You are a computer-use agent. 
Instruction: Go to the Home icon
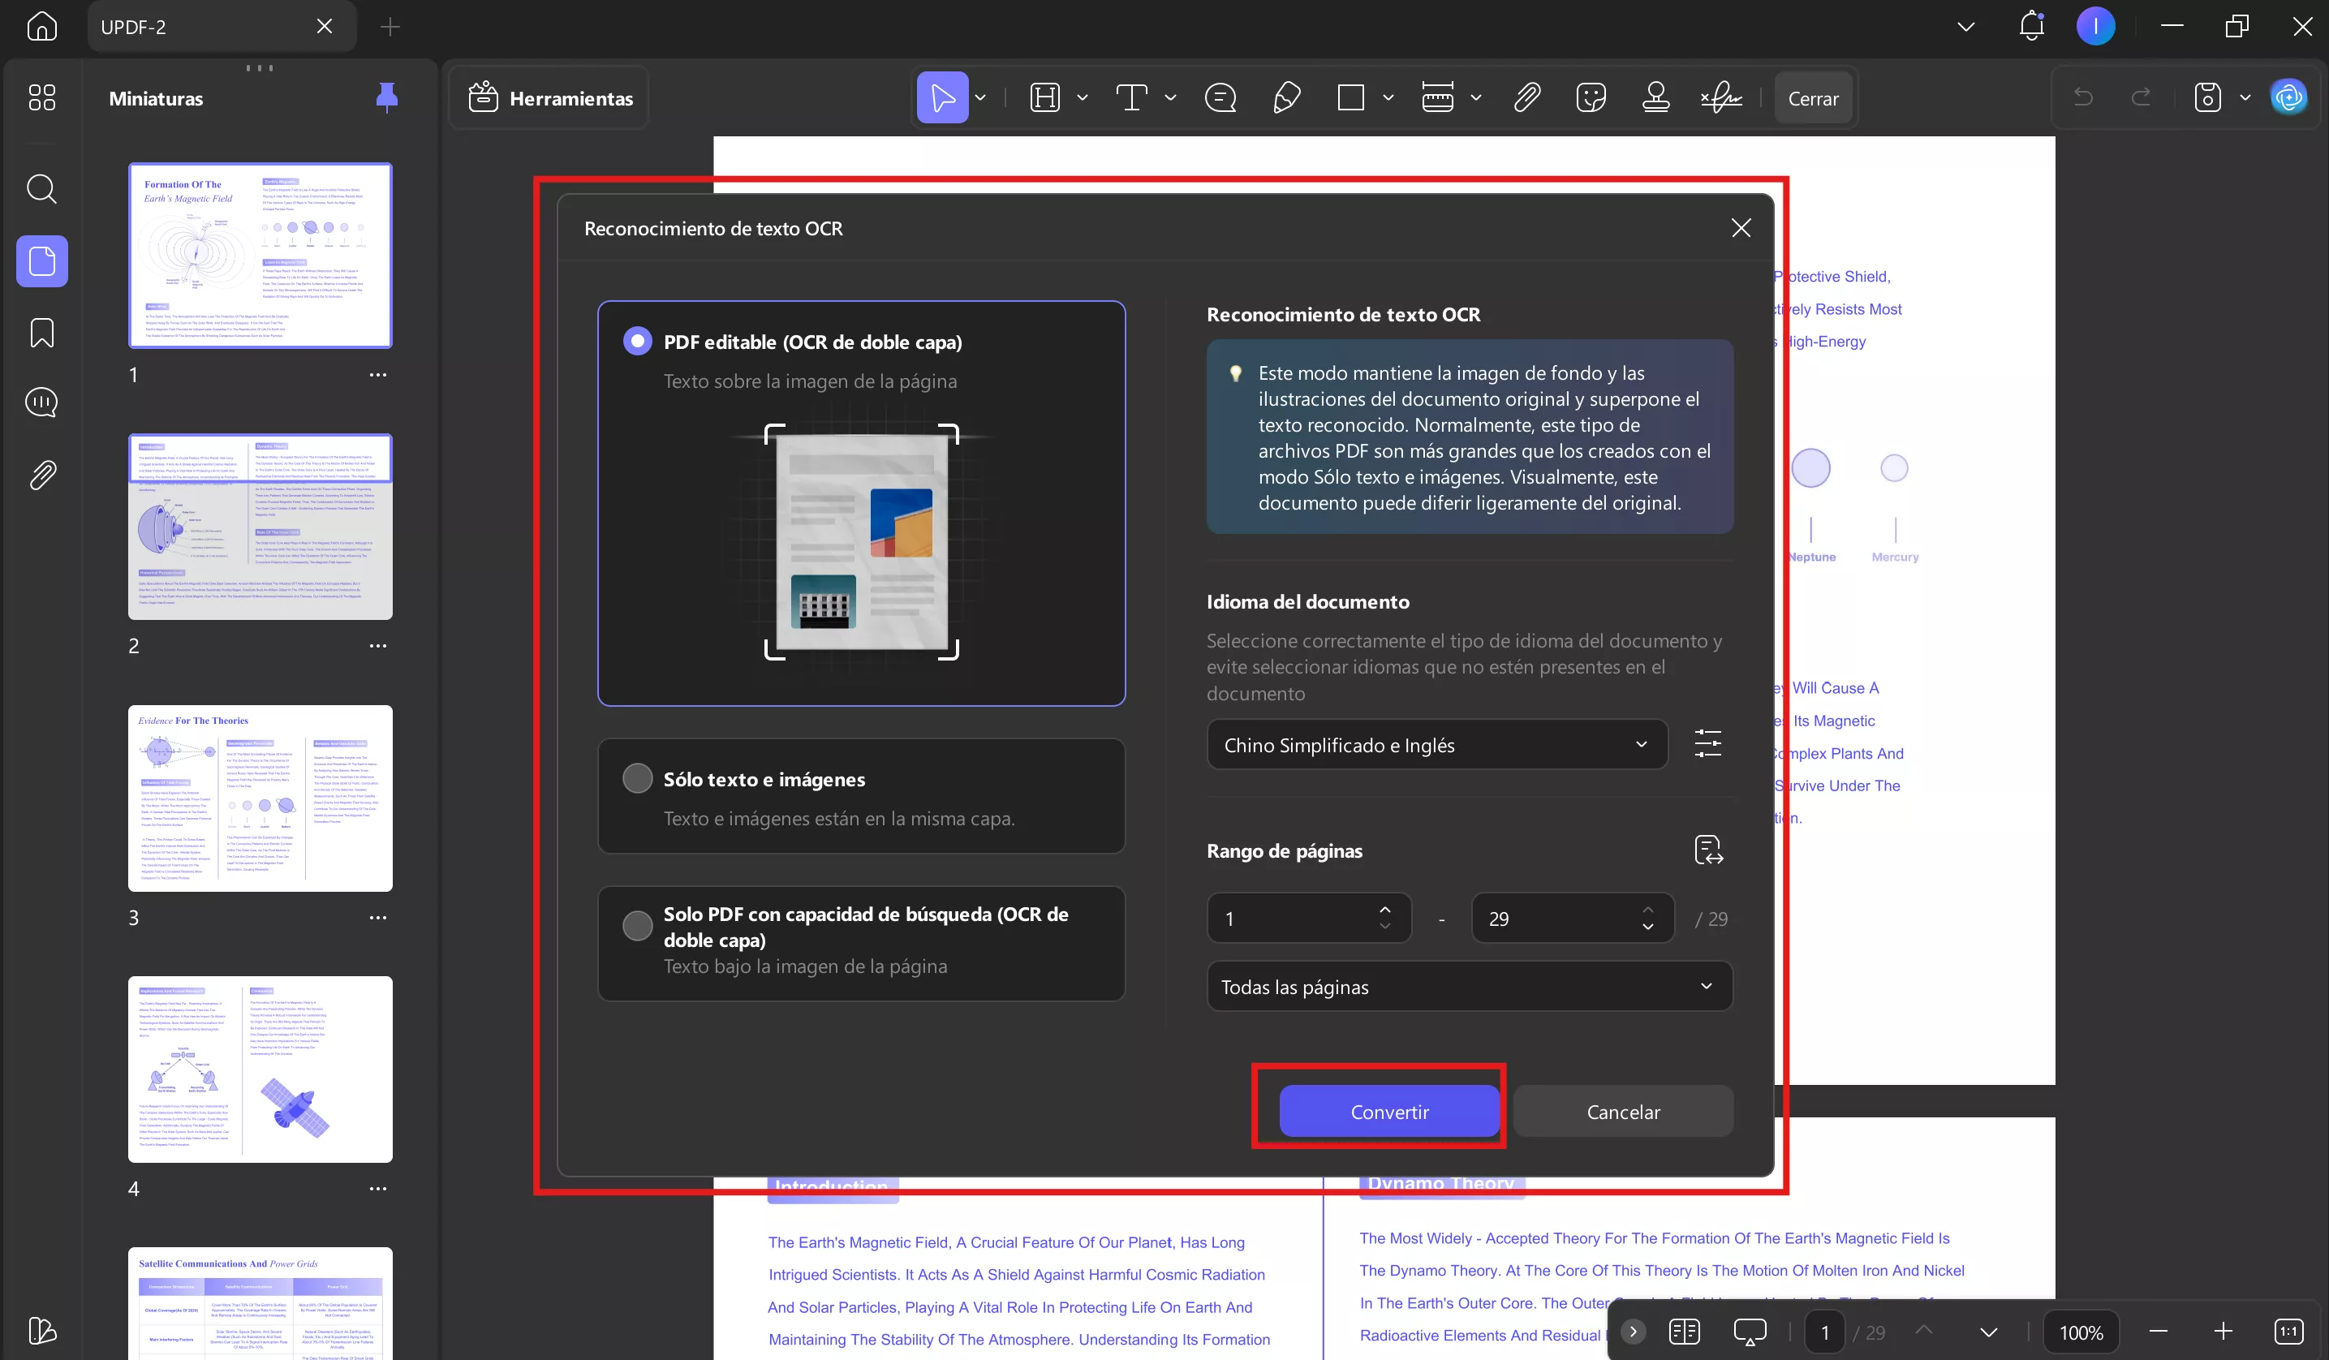(x=41, y=26)
